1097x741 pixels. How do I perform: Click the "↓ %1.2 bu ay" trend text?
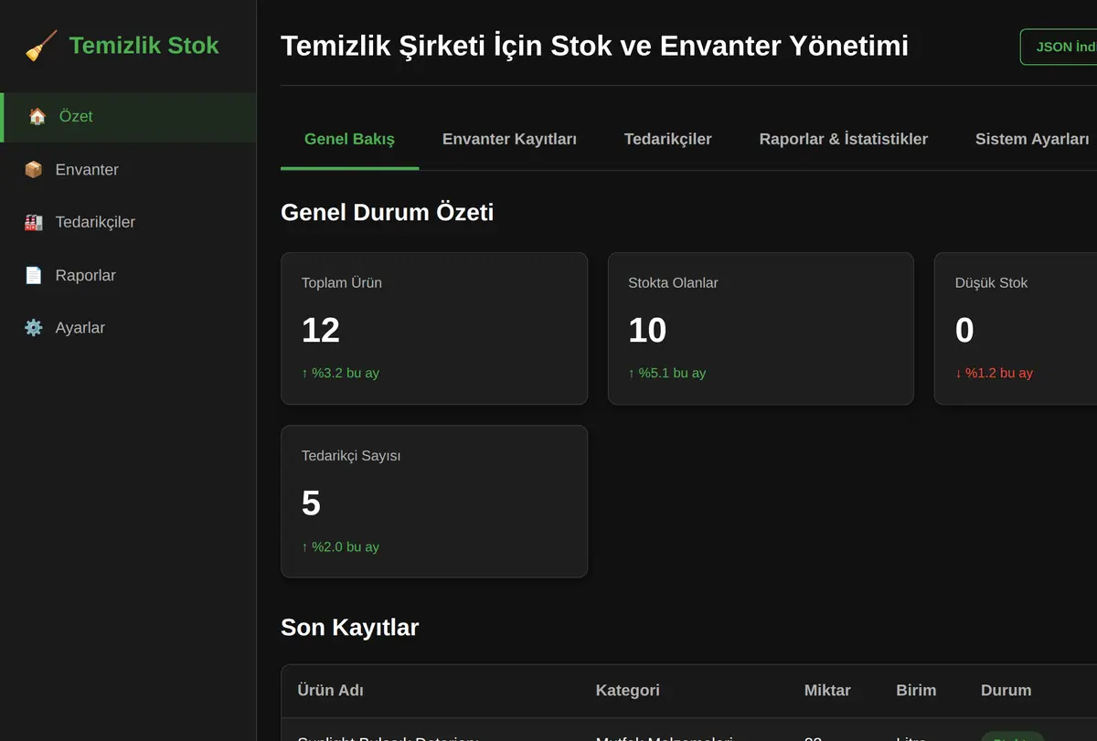click(994, 373)
